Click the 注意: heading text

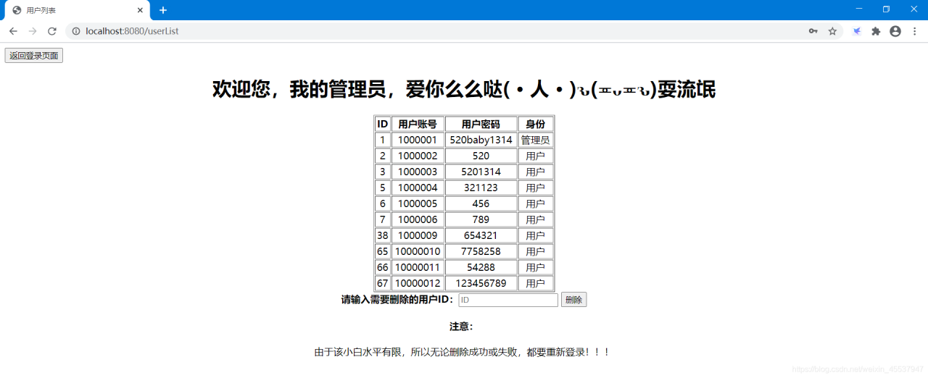[x=461, y=327]
